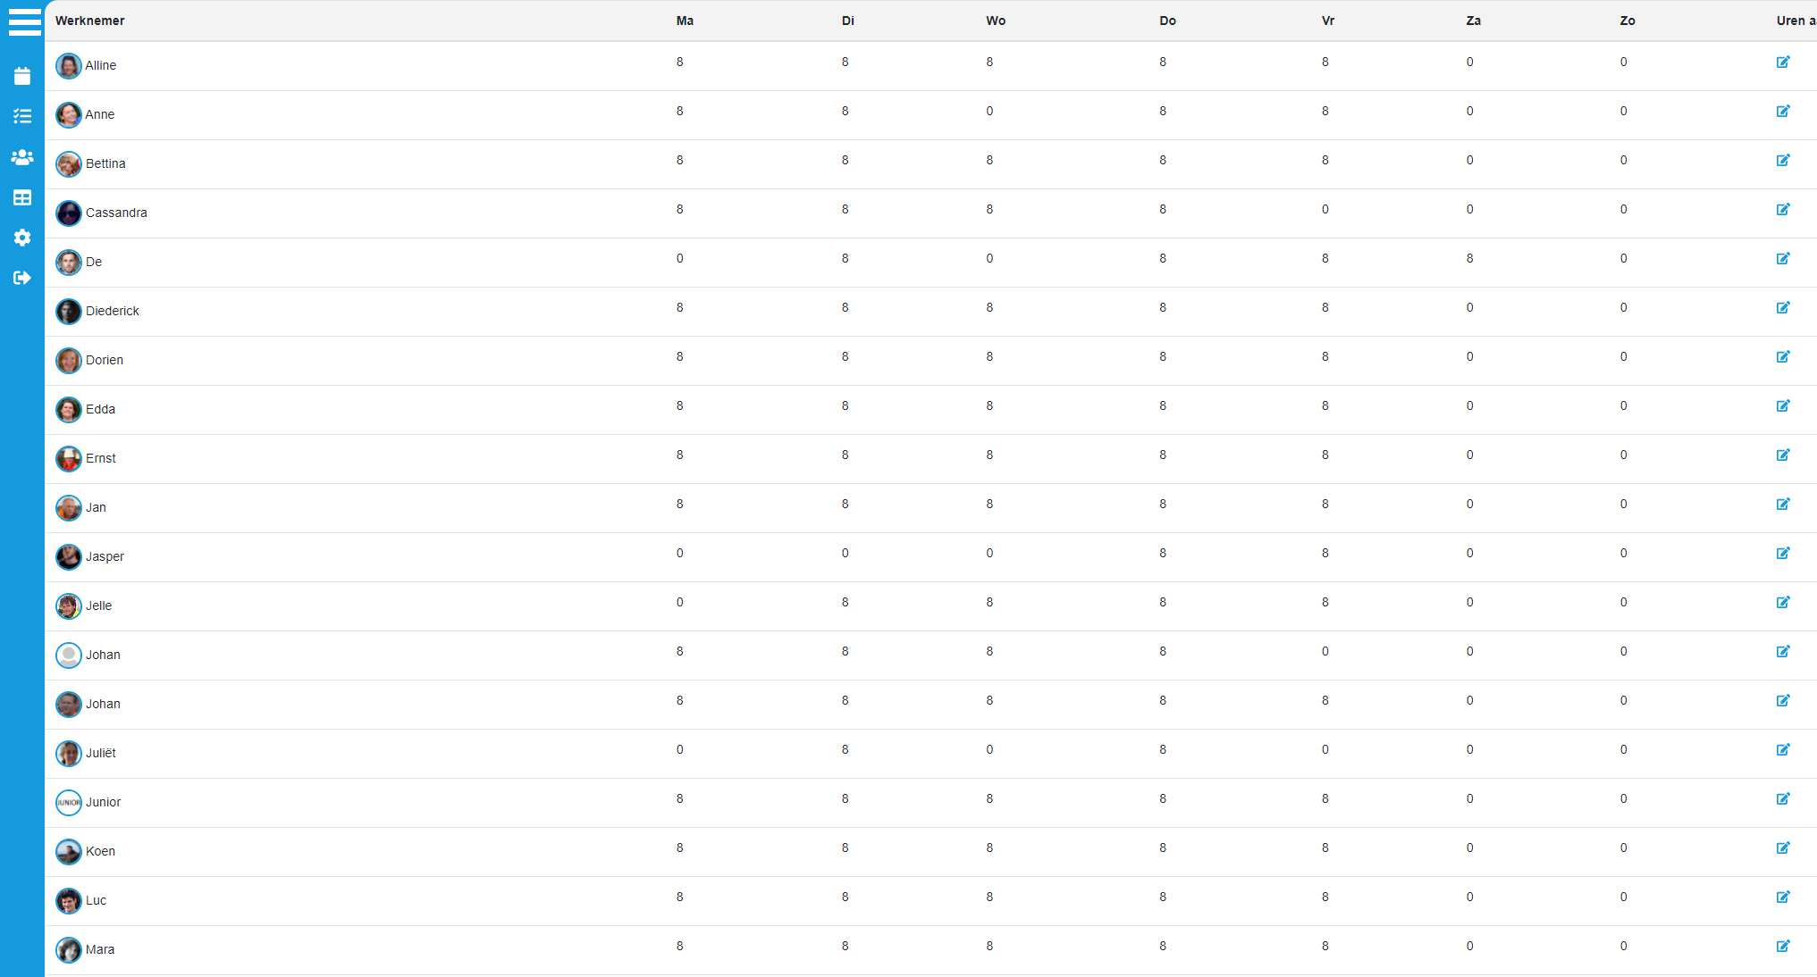
Task: Edit the working hours for Juliët
Action: [1783, 750]
